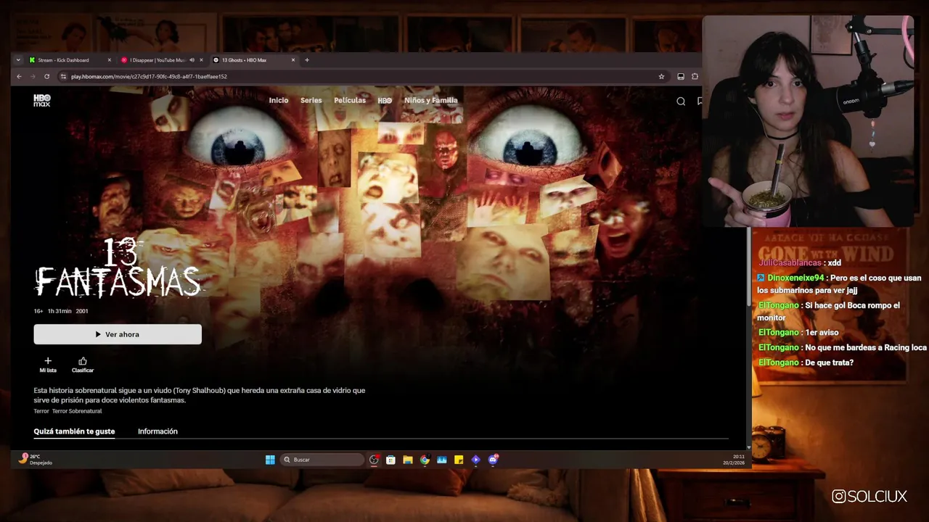Image resolution: width=929 pixels, height=522 pixels.
Task: Open the browser extensions puzzle icon
Action: tap(695, 76)
